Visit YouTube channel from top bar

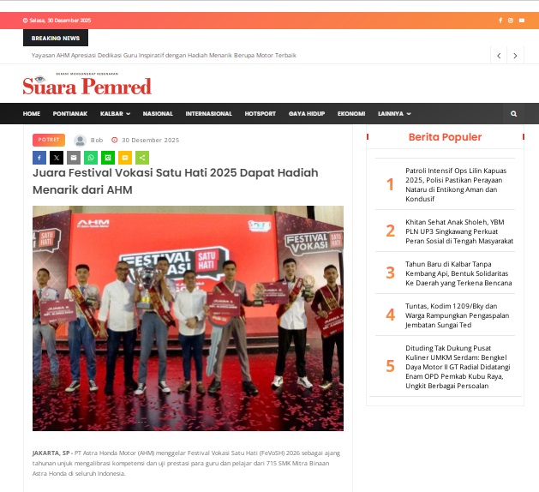[522, 20]
